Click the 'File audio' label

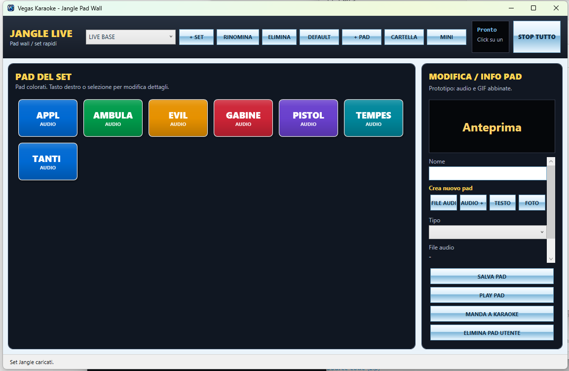pyautogui.click(x=441, y=247)
